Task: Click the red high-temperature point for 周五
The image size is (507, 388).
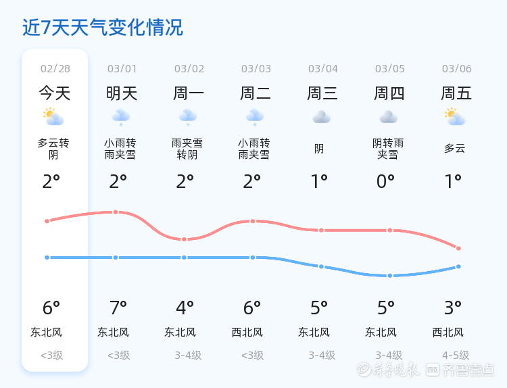Action: tap(458, 248)
